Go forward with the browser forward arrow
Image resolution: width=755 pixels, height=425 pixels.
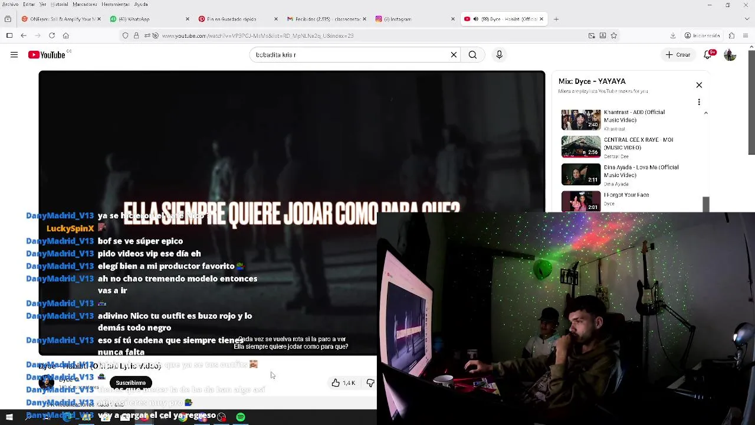pyautogui.click(x=38, y=35)
